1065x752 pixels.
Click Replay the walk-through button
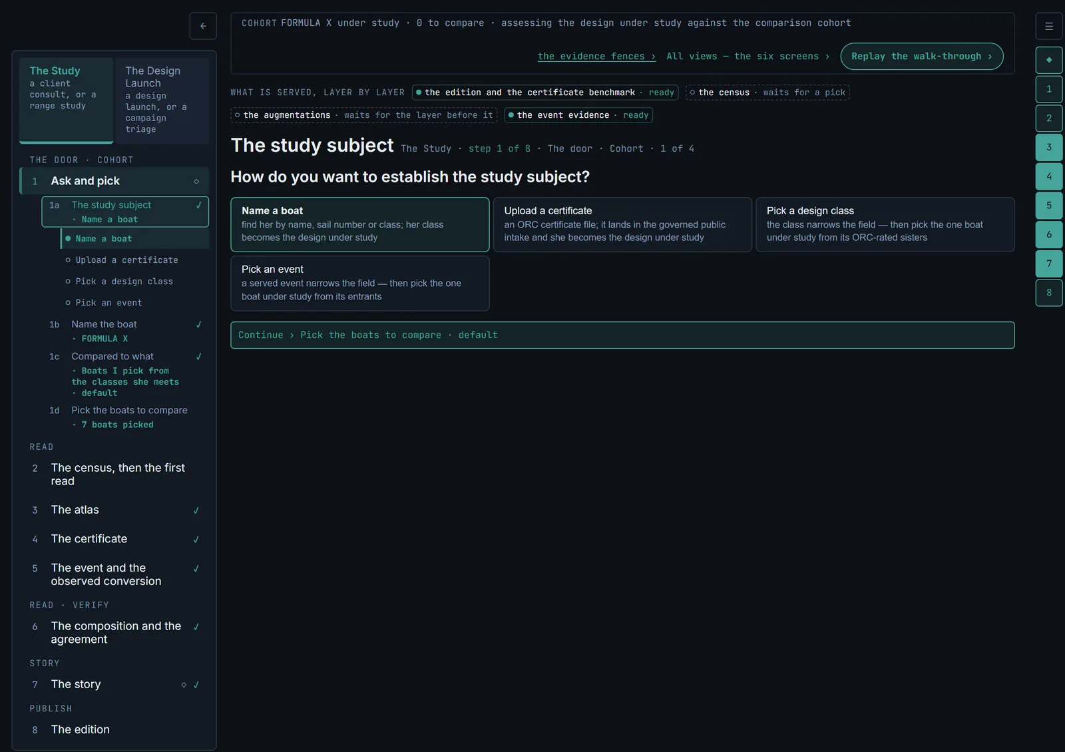point(922,57)
